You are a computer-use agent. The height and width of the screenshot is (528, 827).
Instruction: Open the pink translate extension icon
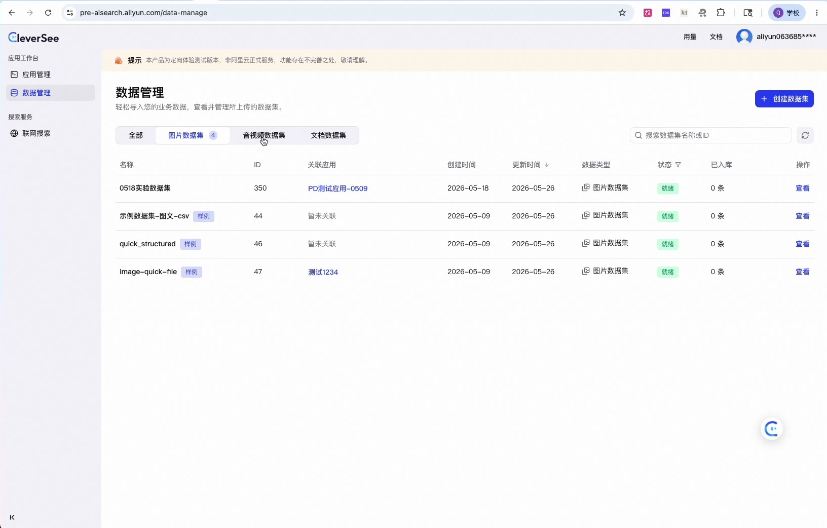click(648, 13)
